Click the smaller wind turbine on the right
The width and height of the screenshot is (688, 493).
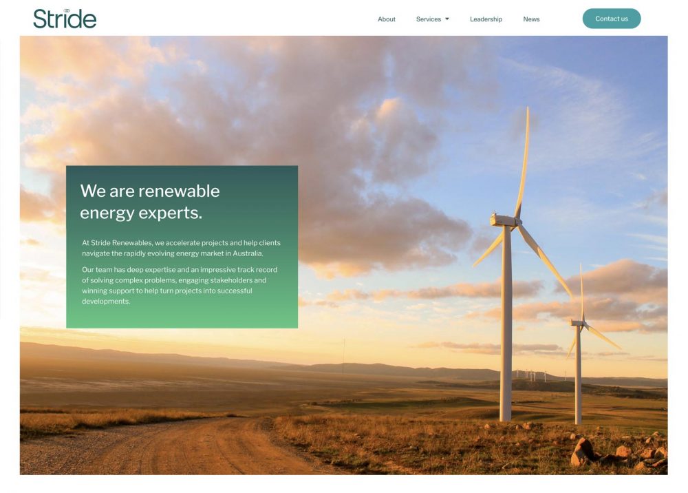578,344
